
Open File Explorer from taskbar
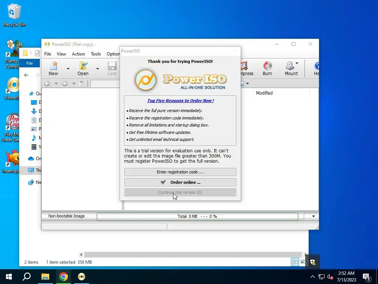(x=45, y=277)
